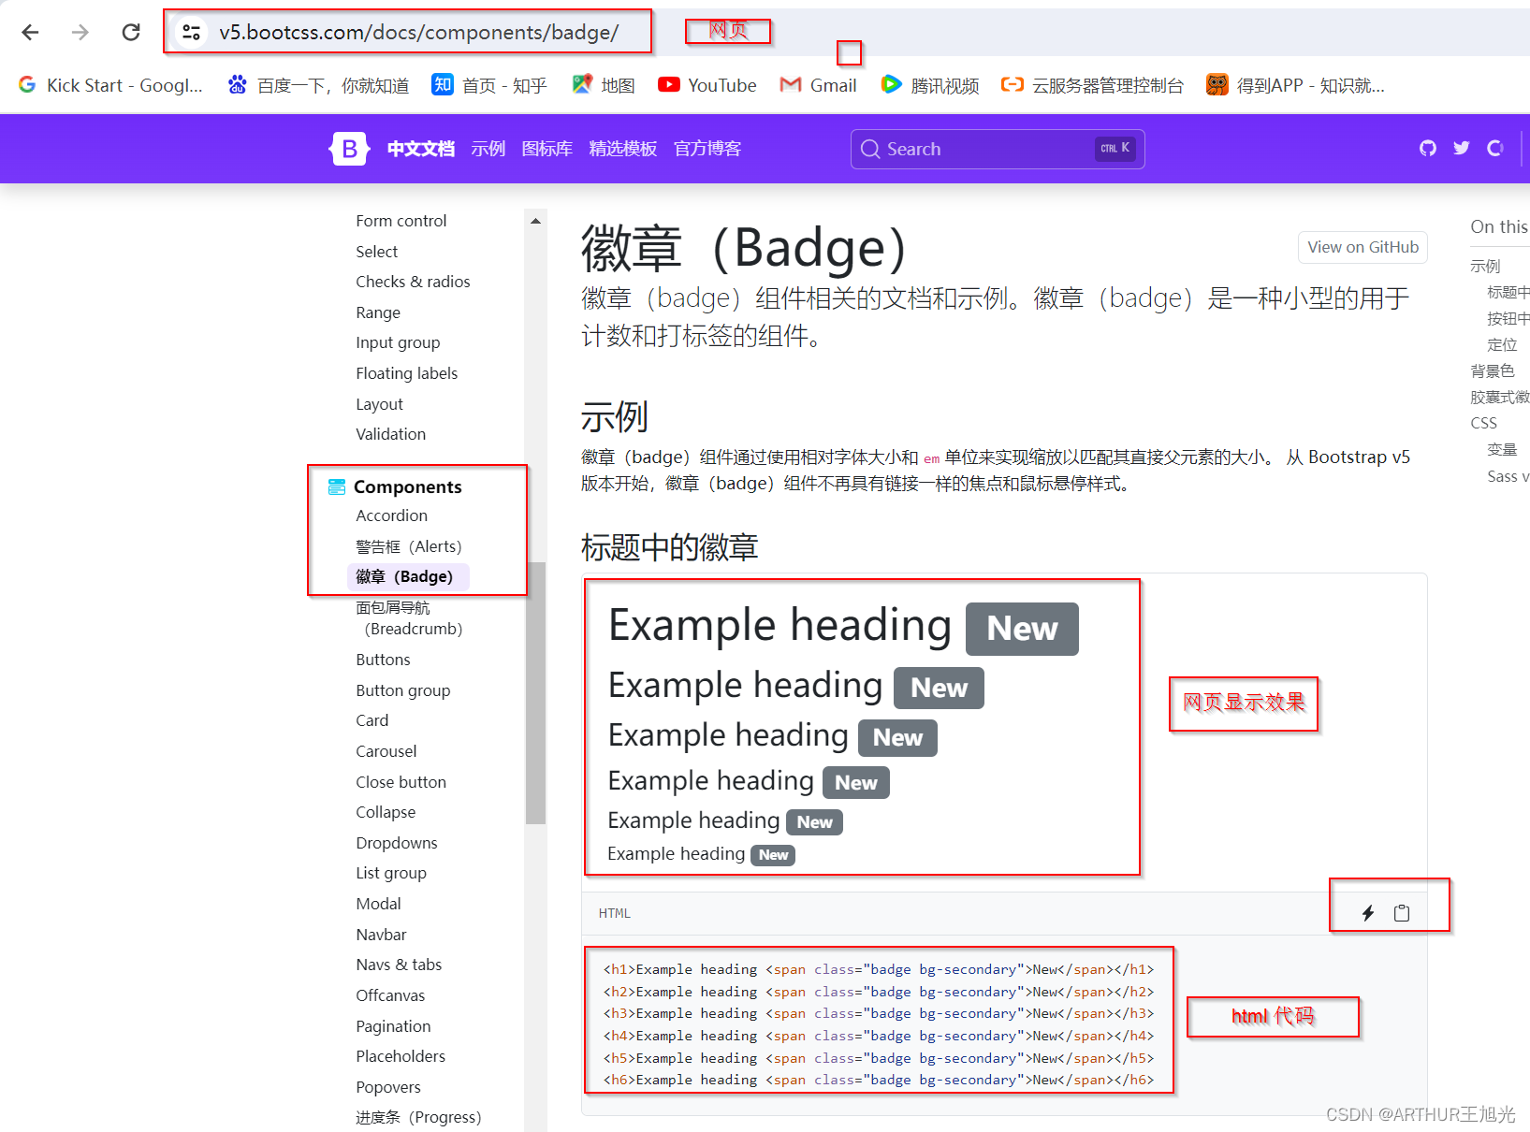Open the YouTube bookmark
The height and width of the screenshot is (1132, 1530).
(x=707, y=85)
